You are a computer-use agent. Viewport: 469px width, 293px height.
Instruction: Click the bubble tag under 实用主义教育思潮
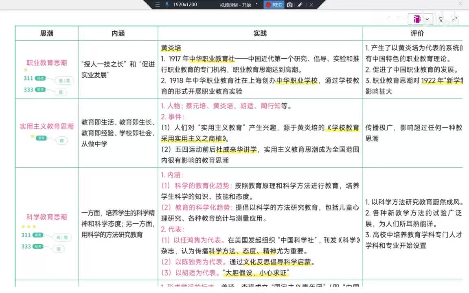[x=61, y=140]
